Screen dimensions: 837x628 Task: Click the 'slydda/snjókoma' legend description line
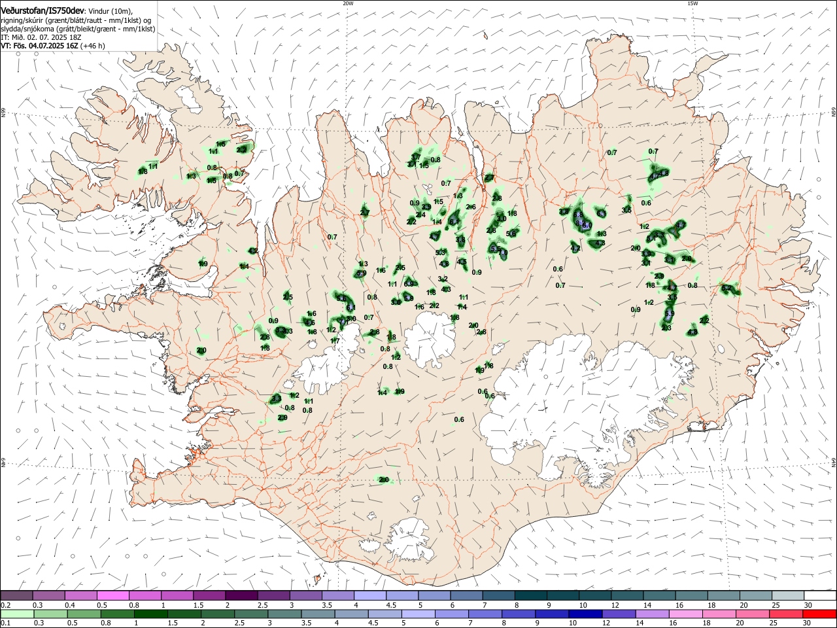[x=77, y=29]
